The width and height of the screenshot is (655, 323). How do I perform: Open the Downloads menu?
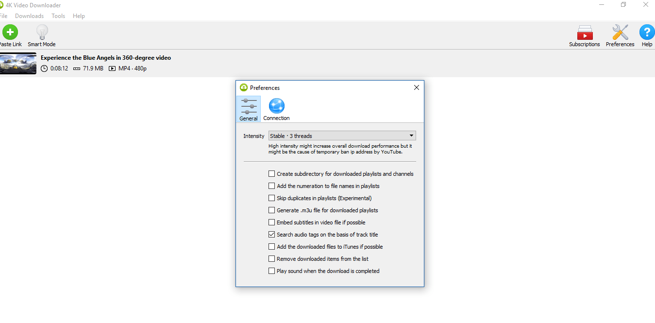coord(29,16)
